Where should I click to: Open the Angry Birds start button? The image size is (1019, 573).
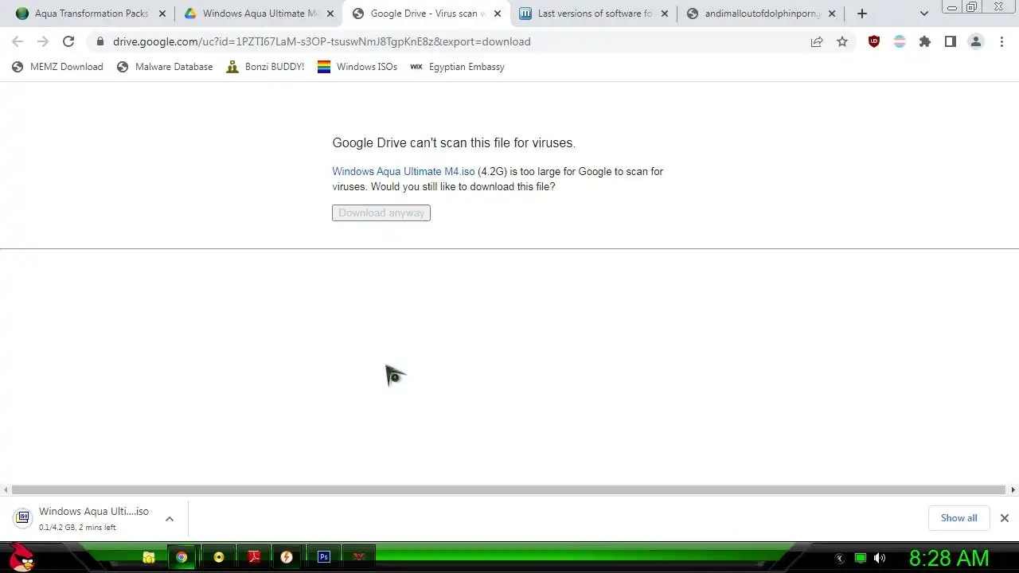[22, 557]
